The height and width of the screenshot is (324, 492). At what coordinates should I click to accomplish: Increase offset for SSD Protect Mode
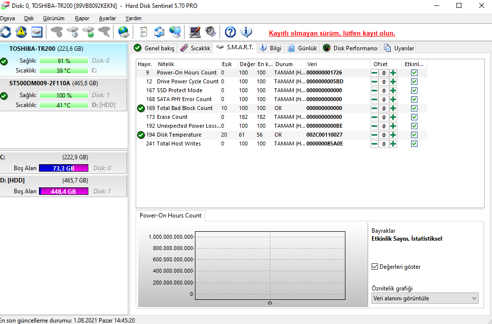393,91
